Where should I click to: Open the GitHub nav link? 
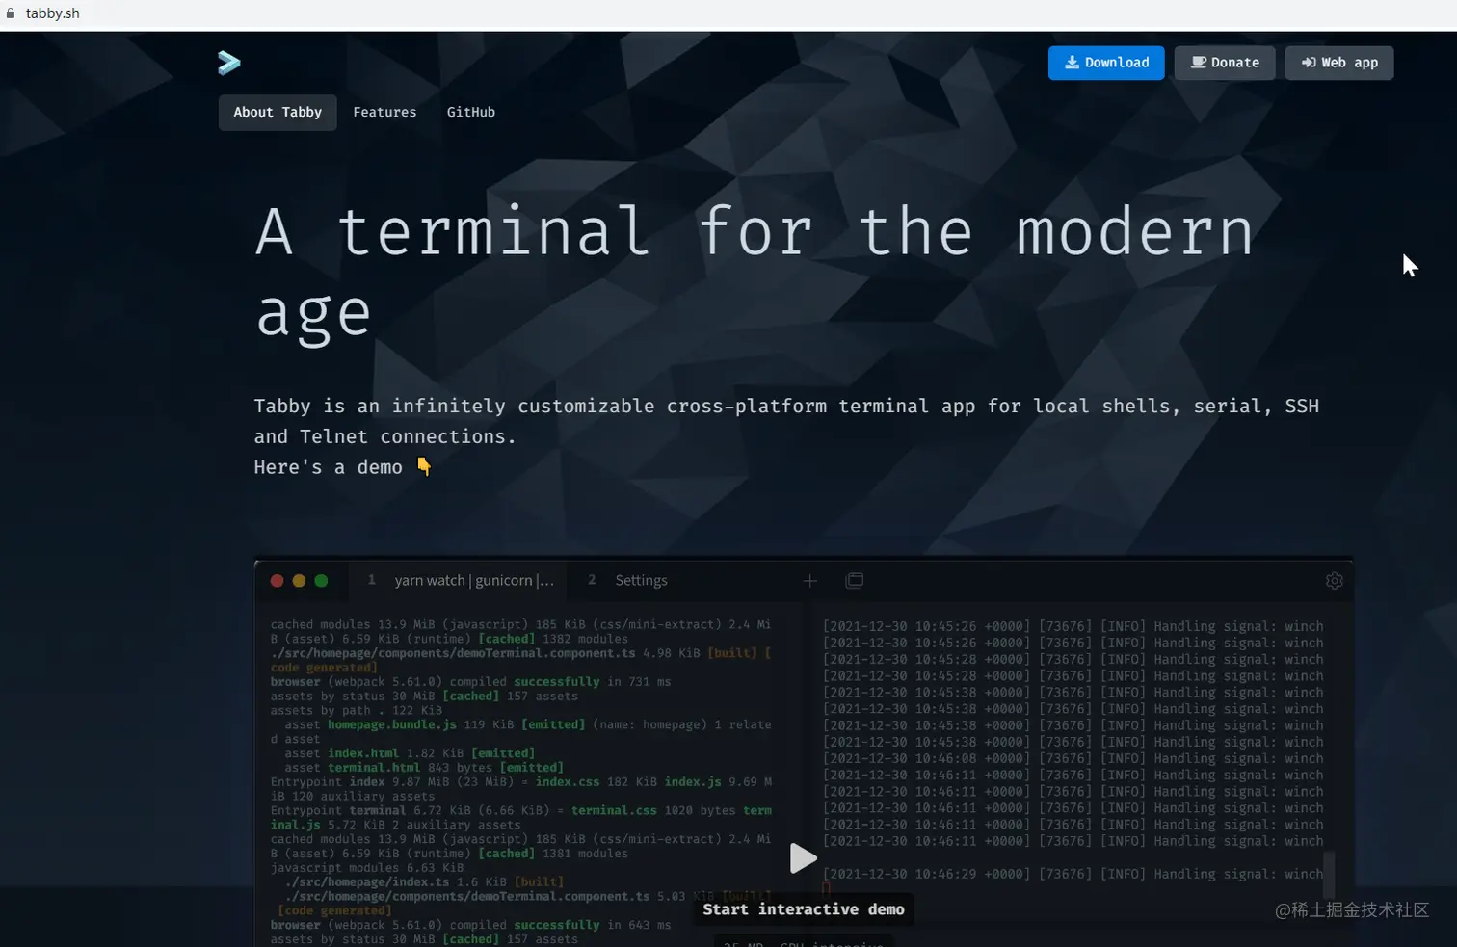(x=471, y=113)
